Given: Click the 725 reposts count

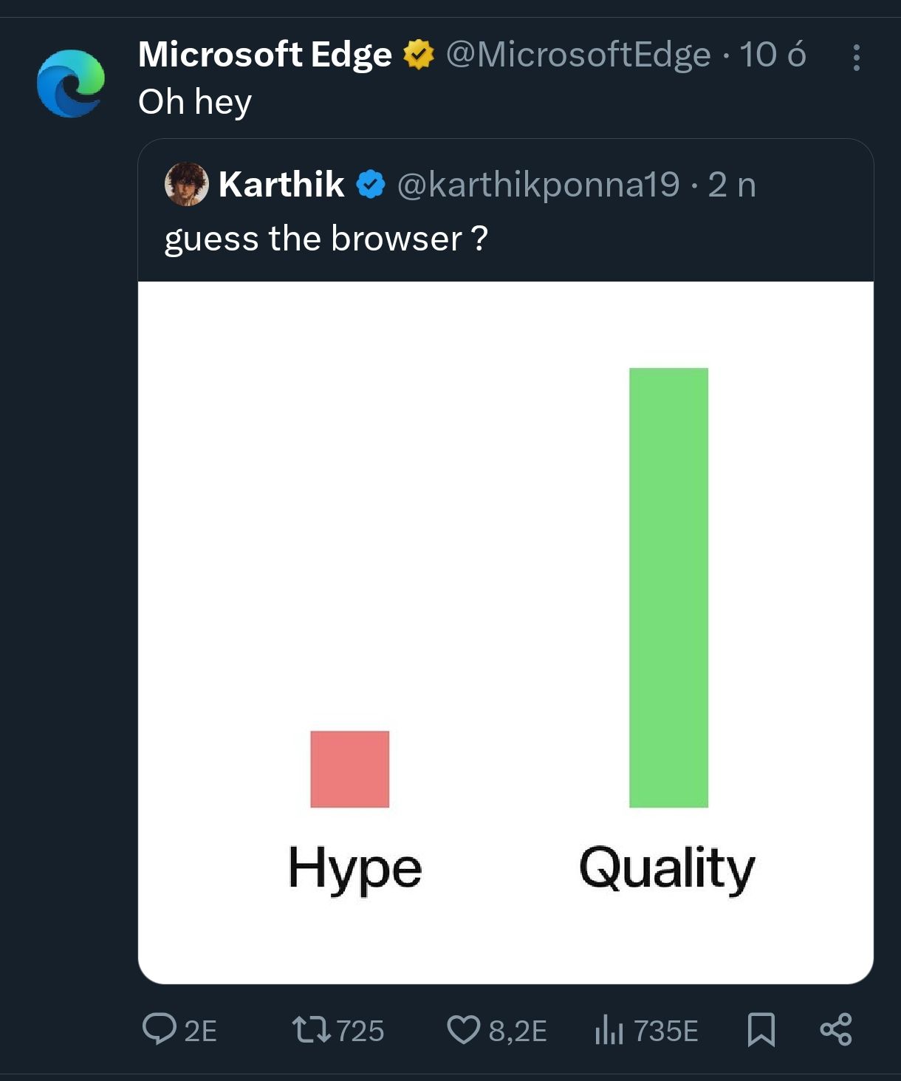Looking at the screenshot, I should coord(360,1030).
